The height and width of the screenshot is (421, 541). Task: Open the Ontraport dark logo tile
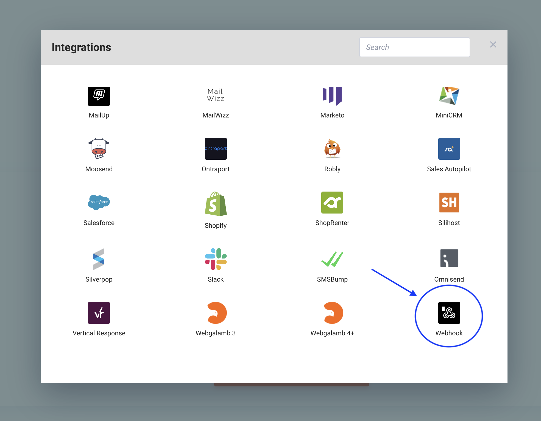coord(216,149)
